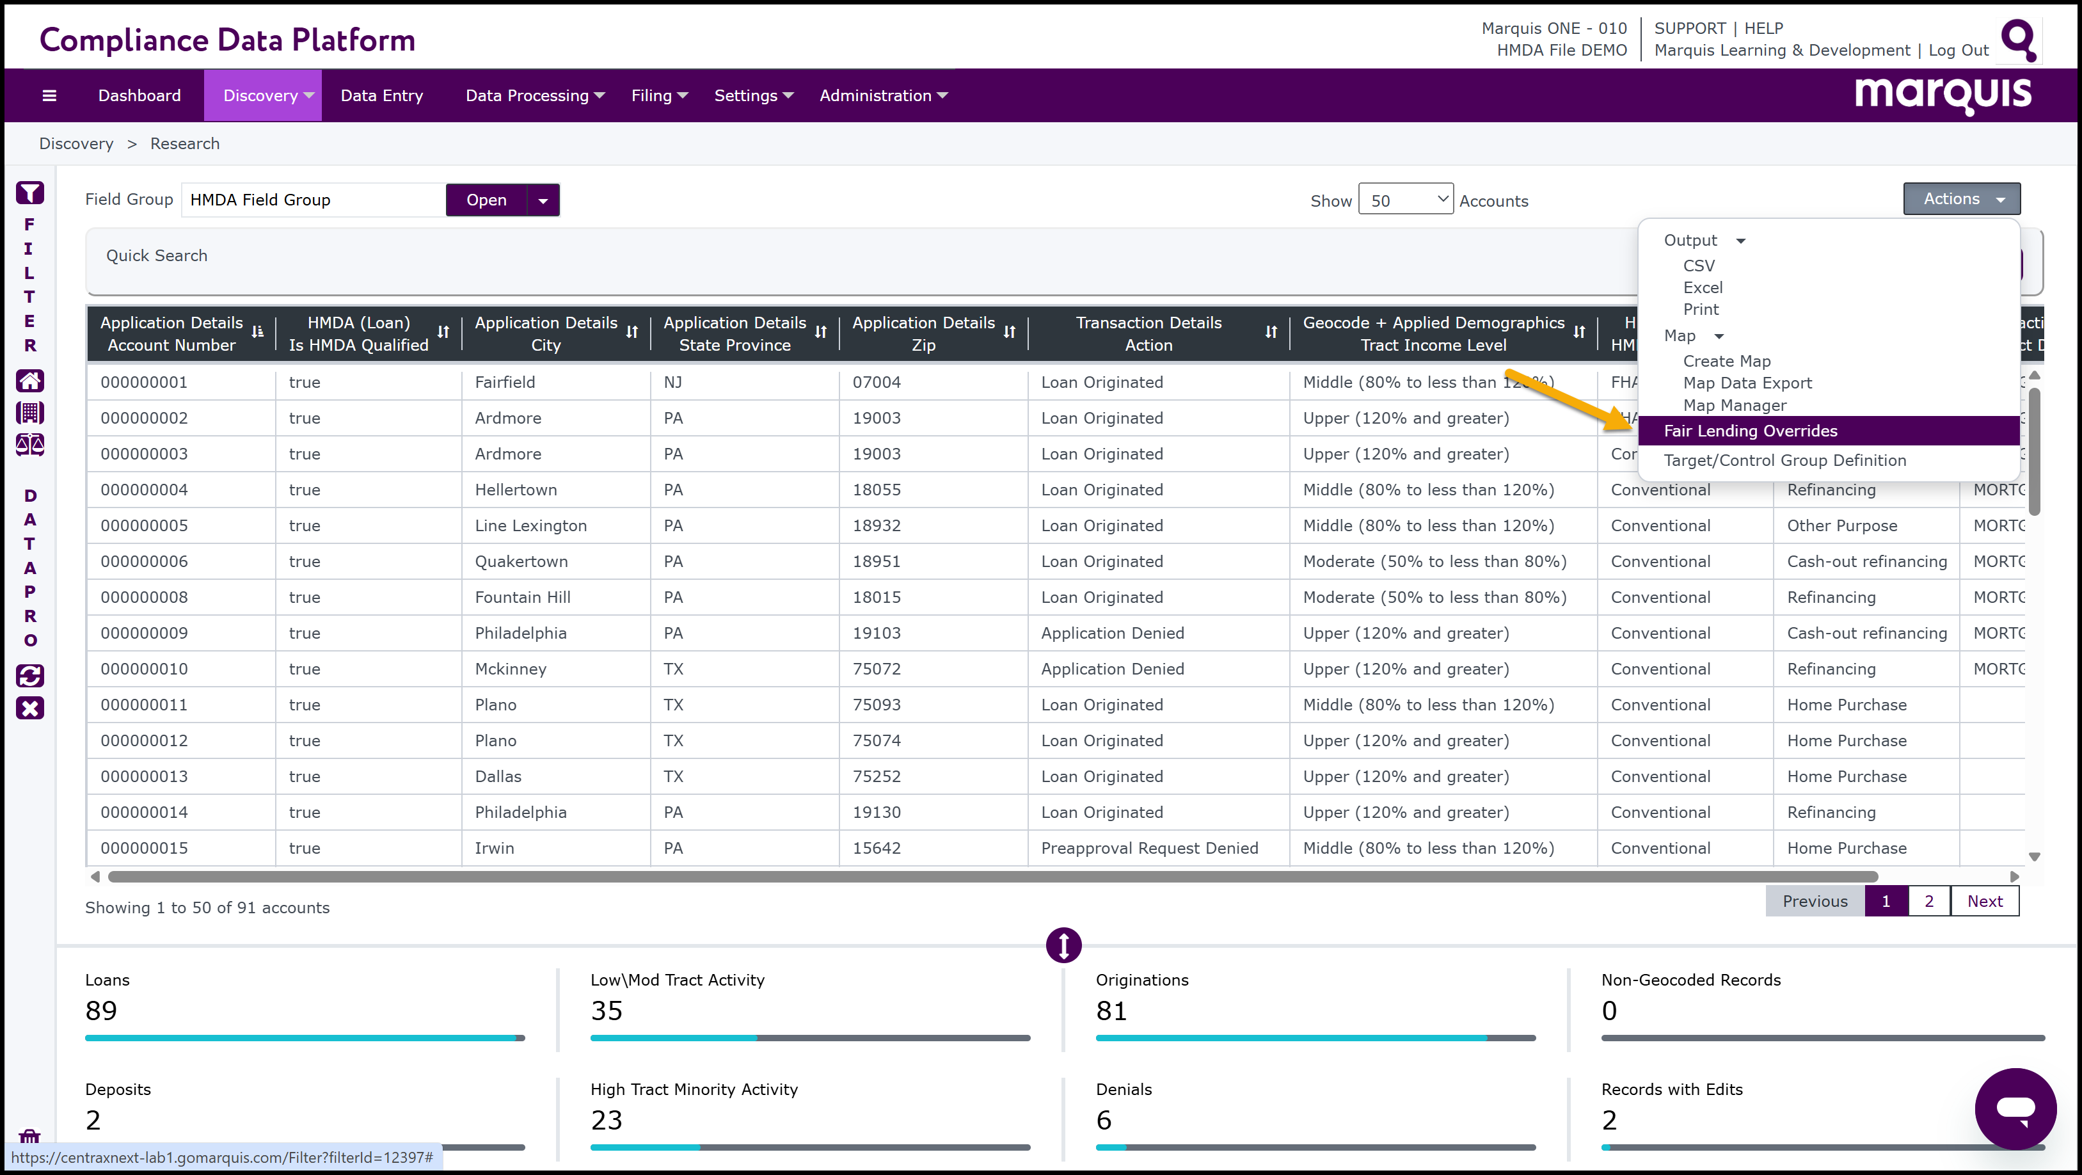Viewport: 2082px width, 1175px height.
Task: Click the filter funnel icon in sidebar
Action: coord(30,193)
